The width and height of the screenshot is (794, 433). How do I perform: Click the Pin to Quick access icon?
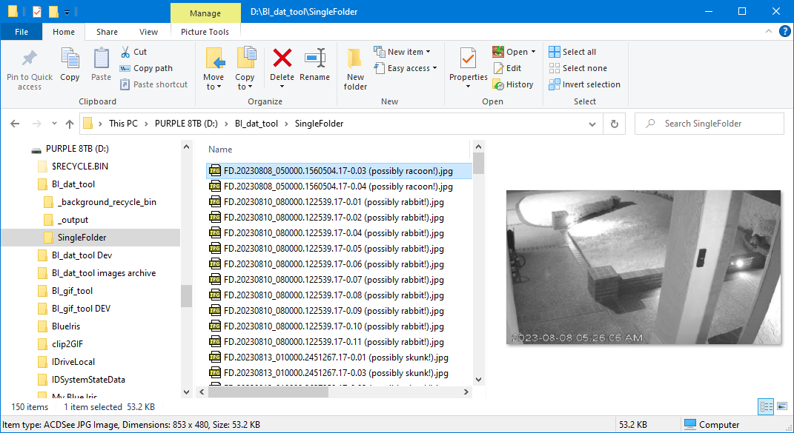point(30,59)
